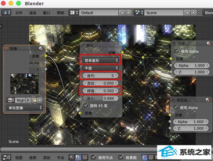Click the Alpha 1.000 field in 合成 node
The height and width of the screenshot is (161, 213).
click(x=192, y=66)
